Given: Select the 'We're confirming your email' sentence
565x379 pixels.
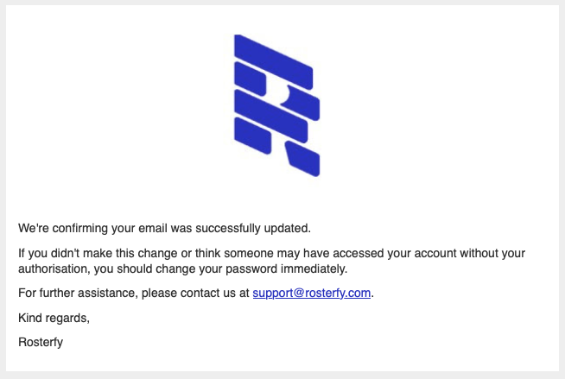Looking at the screenshot, I should [164, 228].
